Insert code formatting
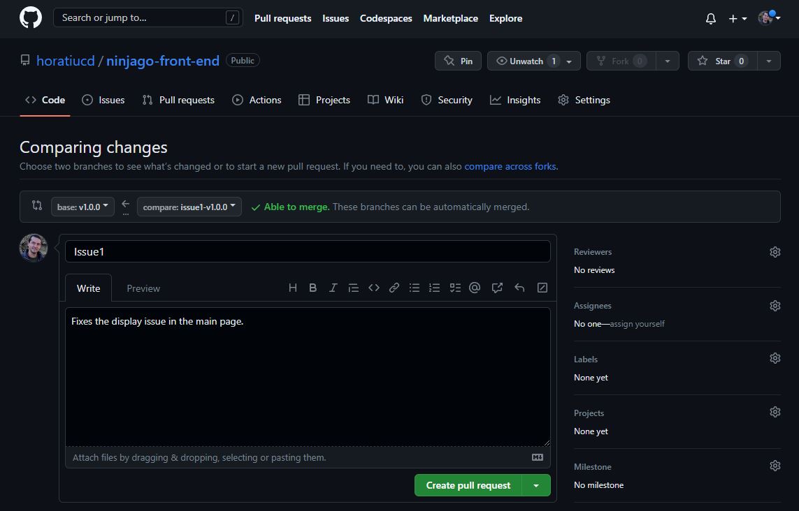The height and width of the screenshot is (511, 799). click(373, 288)
